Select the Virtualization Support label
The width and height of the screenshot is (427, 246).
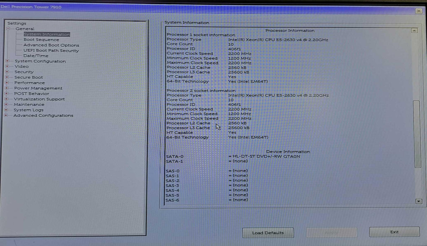click(39, 99)
